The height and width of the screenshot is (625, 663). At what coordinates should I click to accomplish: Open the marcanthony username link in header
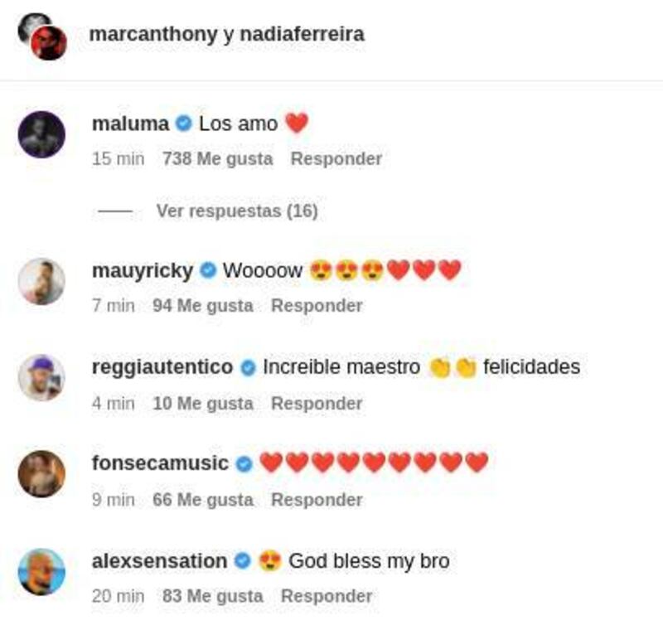[153, 34]
